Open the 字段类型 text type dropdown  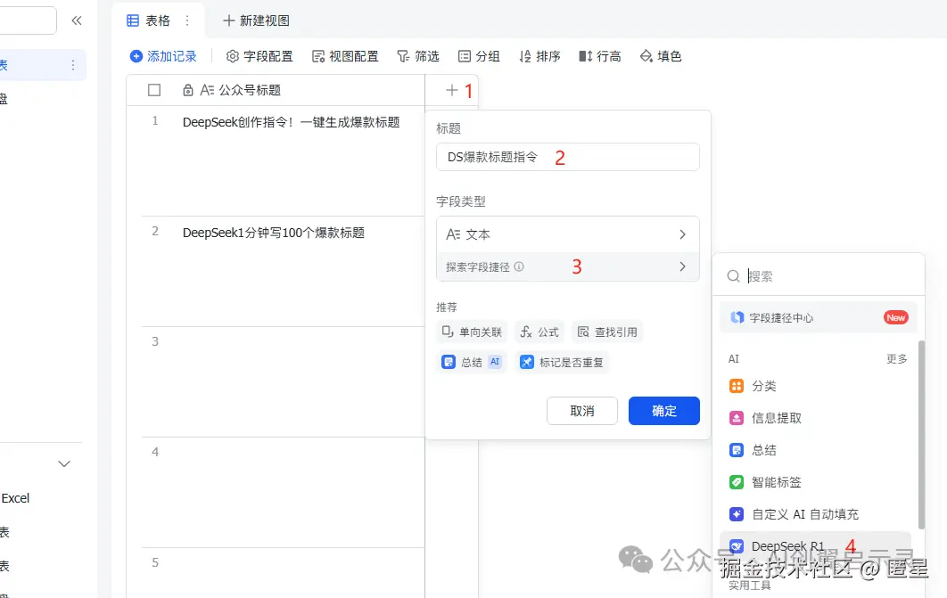(x=567, y=233)
